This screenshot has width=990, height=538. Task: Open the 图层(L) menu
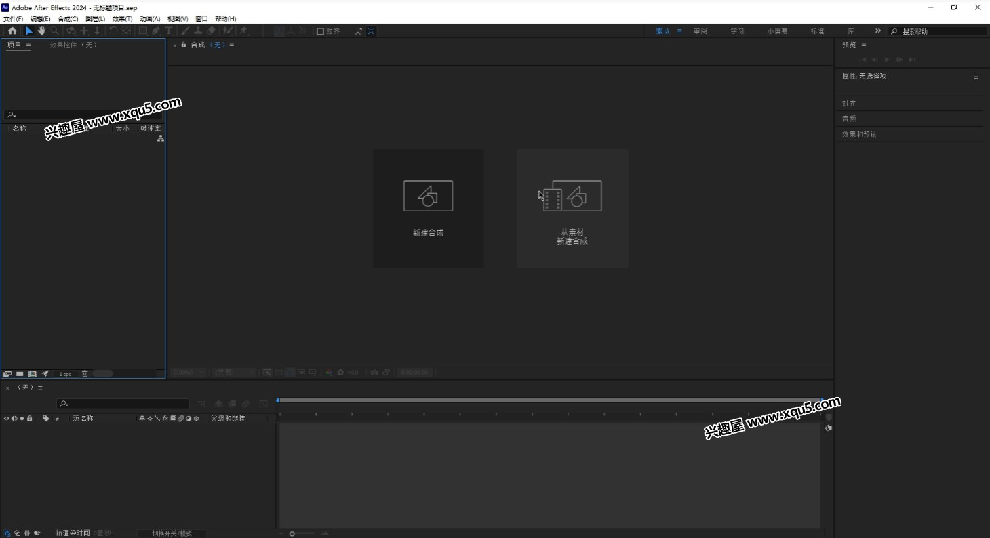[96, 19]
